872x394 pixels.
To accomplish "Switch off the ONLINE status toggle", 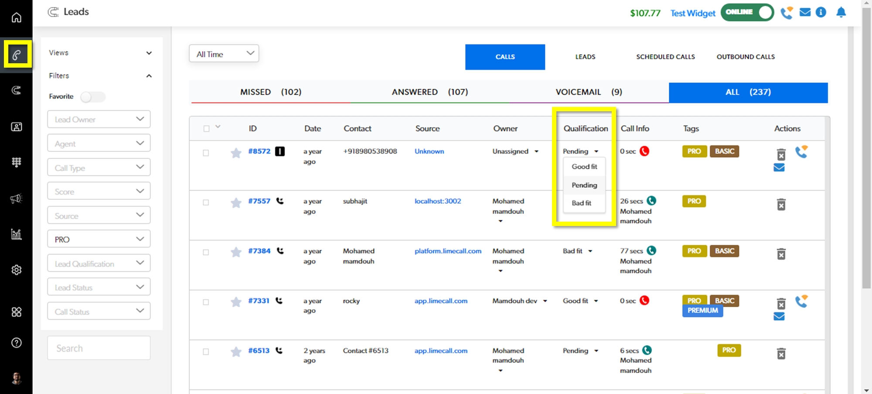I will coord(747,13).
